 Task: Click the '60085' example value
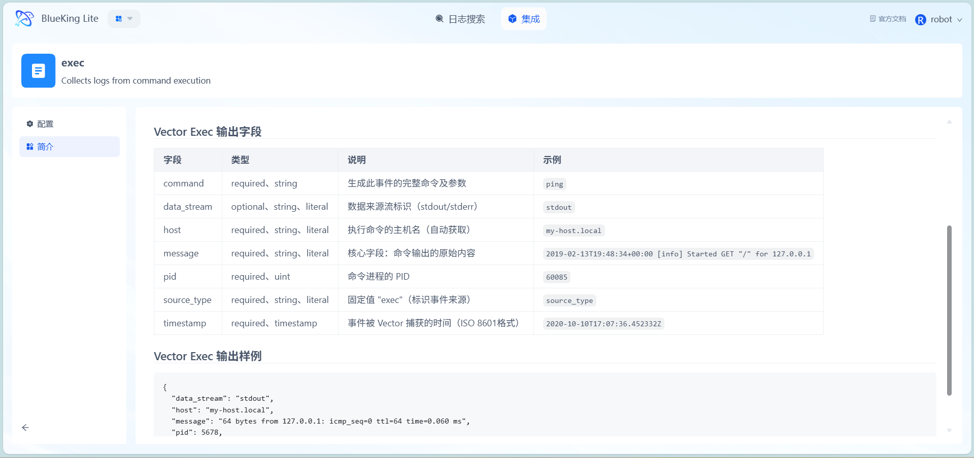tap(557, 277)
